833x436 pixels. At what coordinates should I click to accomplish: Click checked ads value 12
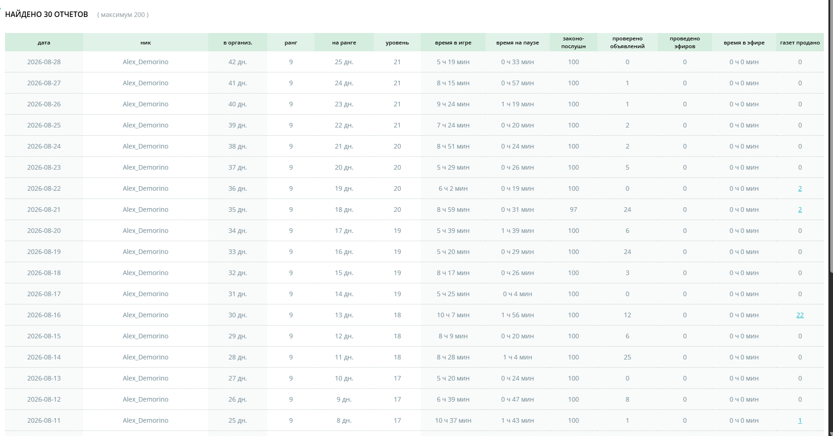click(627, 315)
